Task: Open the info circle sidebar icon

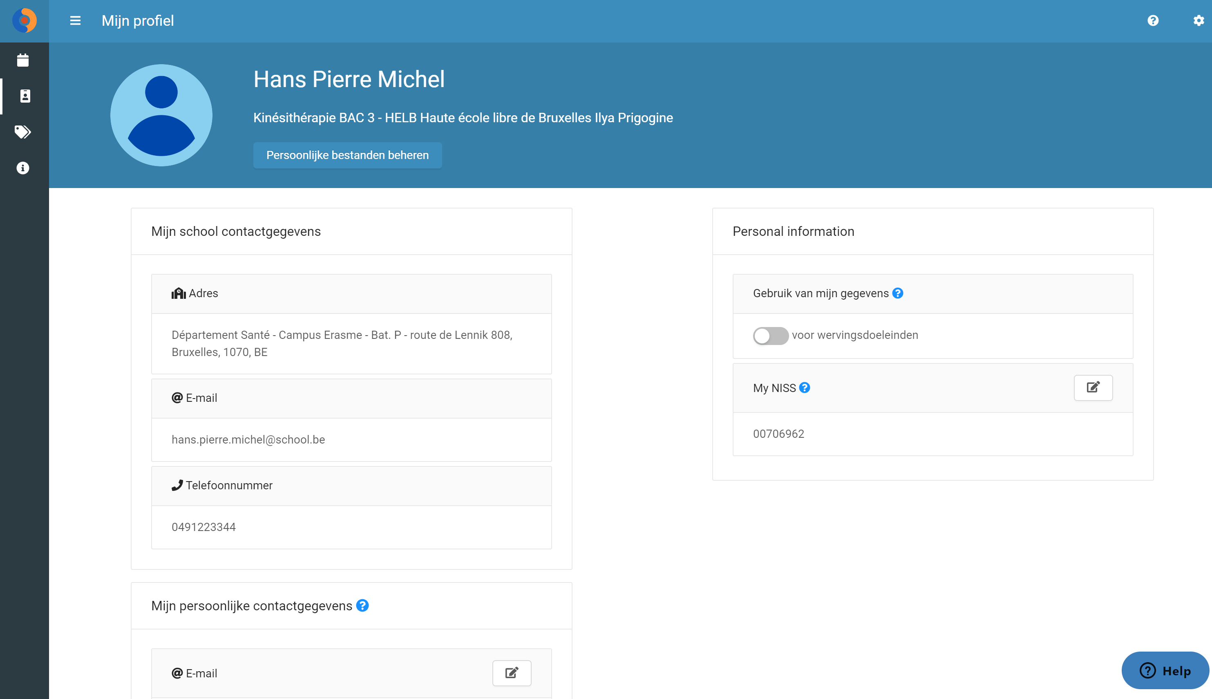Action: click(x=23, y=168)
